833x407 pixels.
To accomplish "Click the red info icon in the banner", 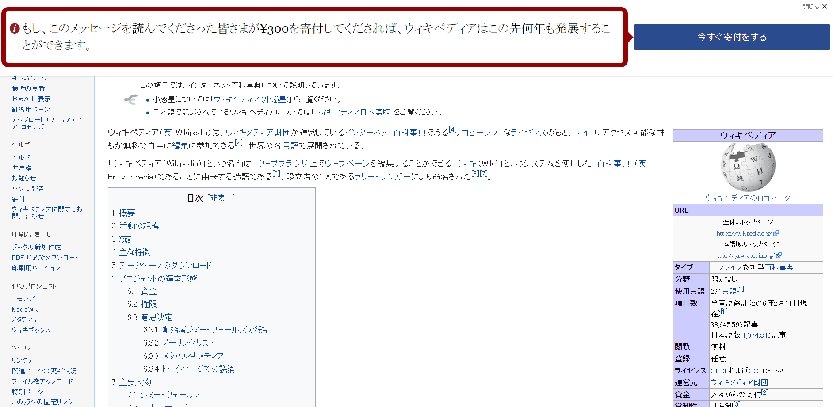I will (x=15, y=28).
